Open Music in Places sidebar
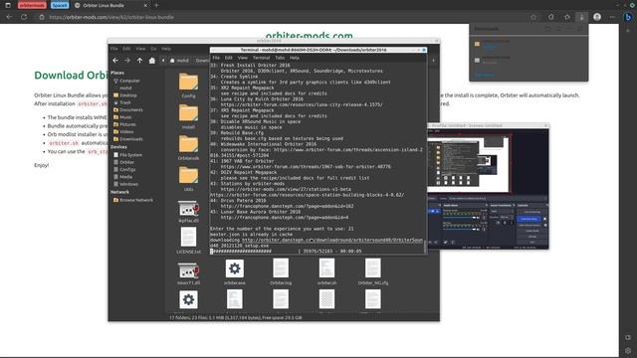637x358 pixels. coord(122,117)
